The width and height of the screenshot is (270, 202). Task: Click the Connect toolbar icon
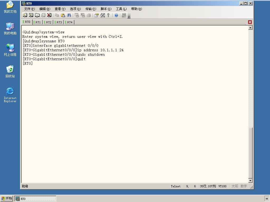(x=25, y=15)
